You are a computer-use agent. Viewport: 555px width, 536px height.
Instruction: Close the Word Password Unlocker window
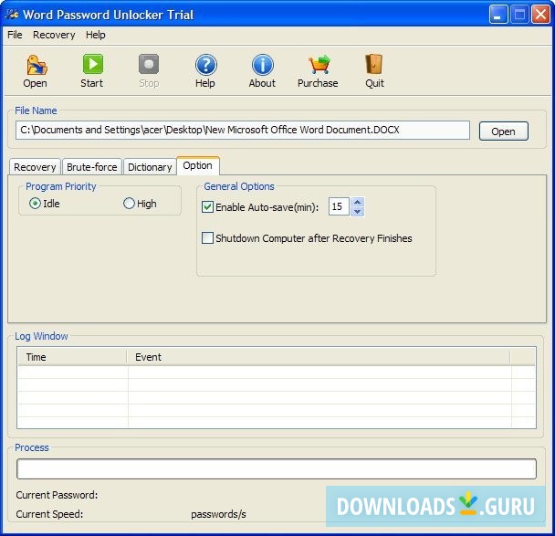(x=540, y=15)
